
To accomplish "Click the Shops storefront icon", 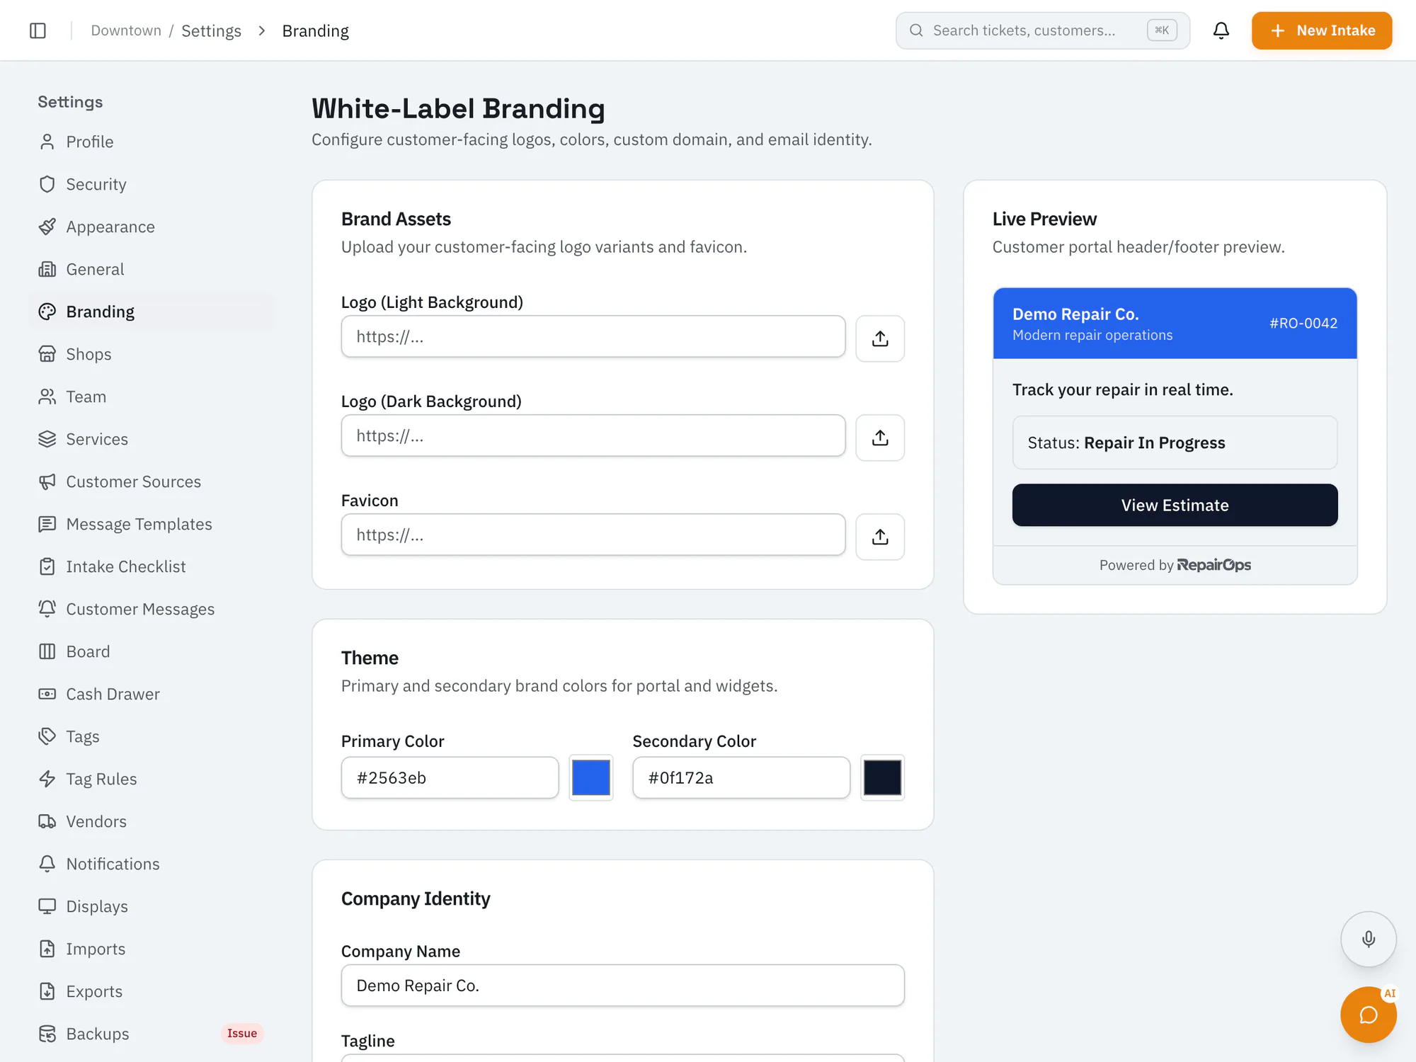I will pyautogui.click(x=47, y=354).
